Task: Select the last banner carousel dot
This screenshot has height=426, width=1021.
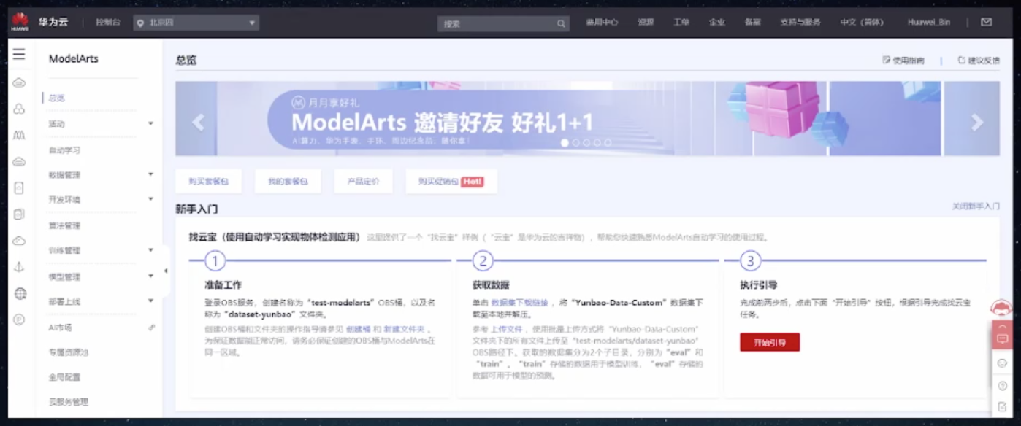Action: pyautogui.click(x=608, y=143)
